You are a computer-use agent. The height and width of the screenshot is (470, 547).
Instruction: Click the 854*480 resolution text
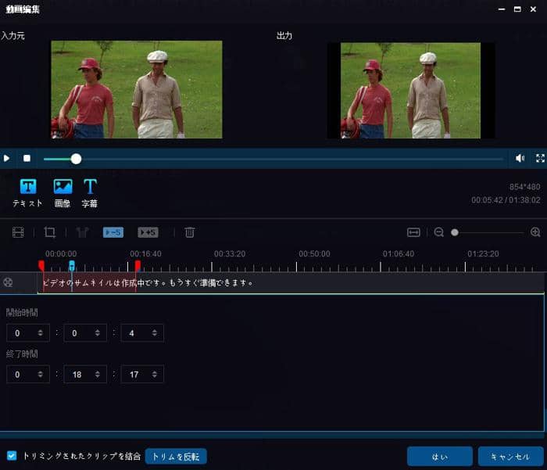coord(524,187)
